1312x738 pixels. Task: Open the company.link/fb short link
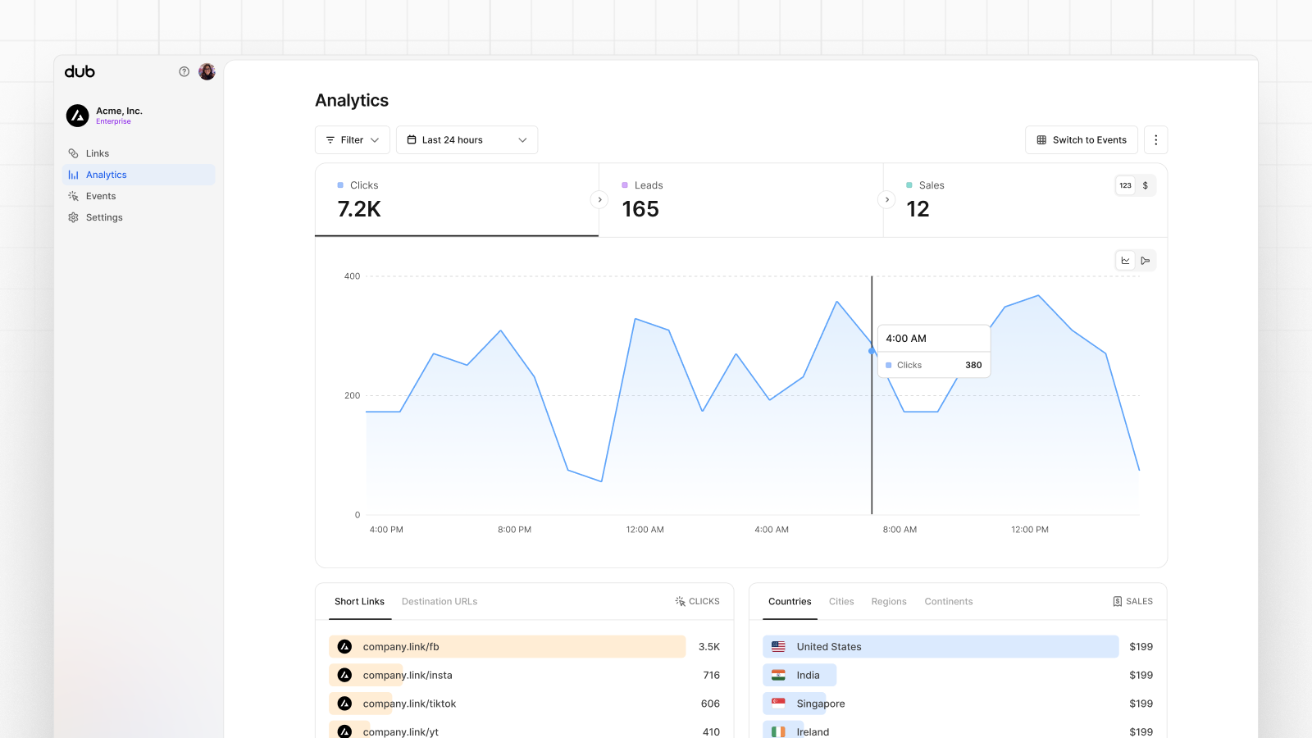click(401, 646)
